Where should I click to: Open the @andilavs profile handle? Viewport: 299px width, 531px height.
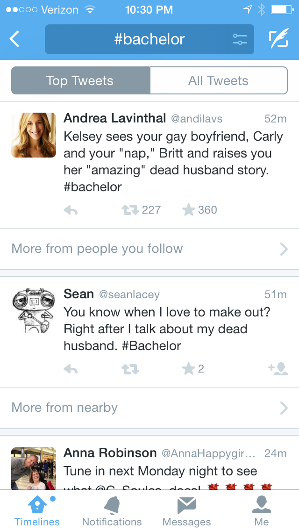(197, 119)
